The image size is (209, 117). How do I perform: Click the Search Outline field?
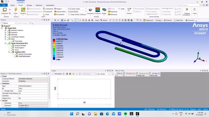(x=23, y=23)
